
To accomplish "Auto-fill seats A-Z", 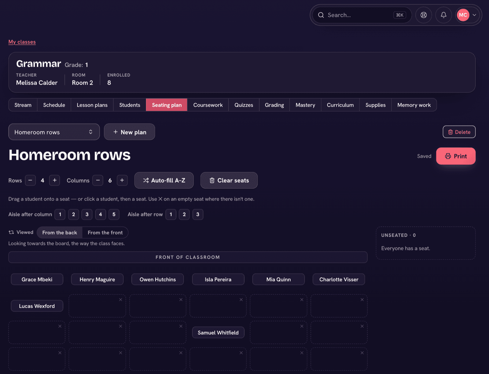I will (x=164, y=180).
